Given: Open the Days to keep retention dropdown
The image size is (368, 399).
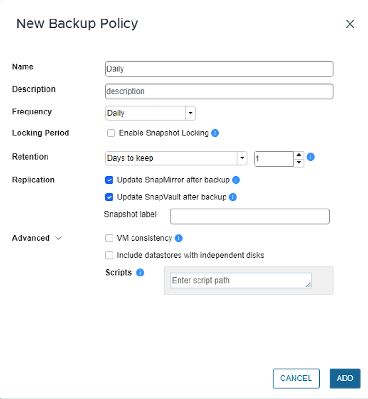Looking at the screenshot, I should pyautogui.click(x=242, y=158).
